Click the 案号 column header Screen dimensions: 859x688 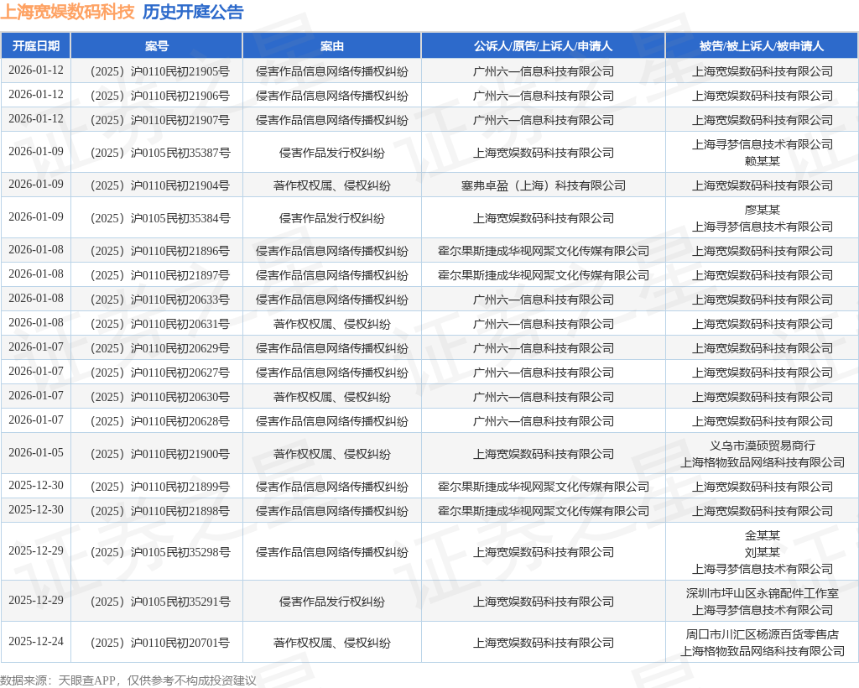(x=157, y=46)
